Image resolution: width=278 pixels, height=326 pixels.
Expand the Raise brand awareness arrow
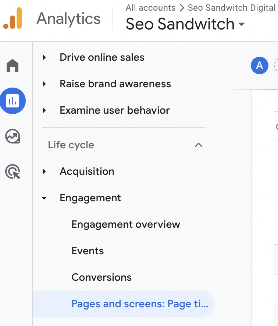(x=44, y=84)
